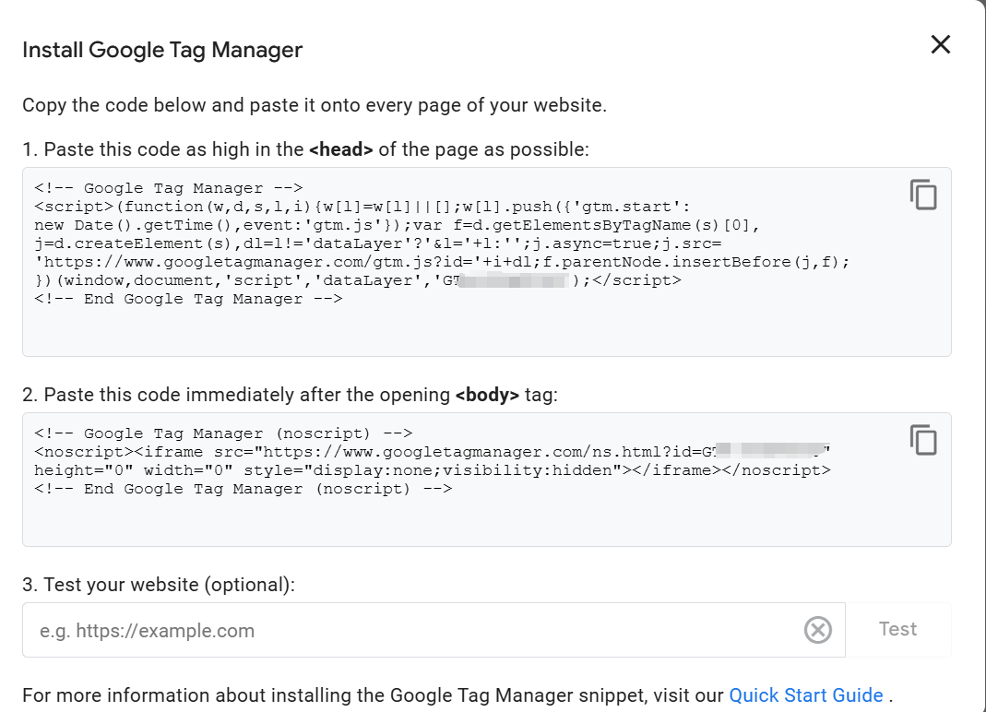
Task: Copy the noscript body code snippet
Action: click(923, 440)
